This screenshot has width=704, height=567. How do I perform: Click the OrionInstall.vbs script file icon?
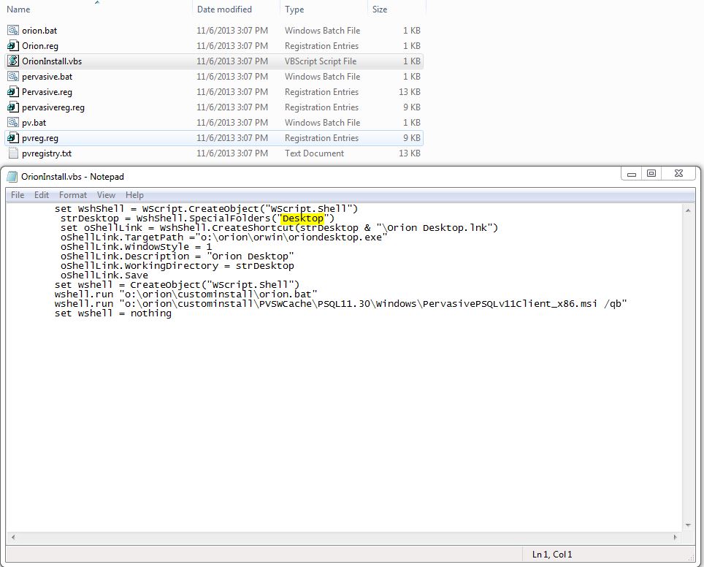coord(13,61)
